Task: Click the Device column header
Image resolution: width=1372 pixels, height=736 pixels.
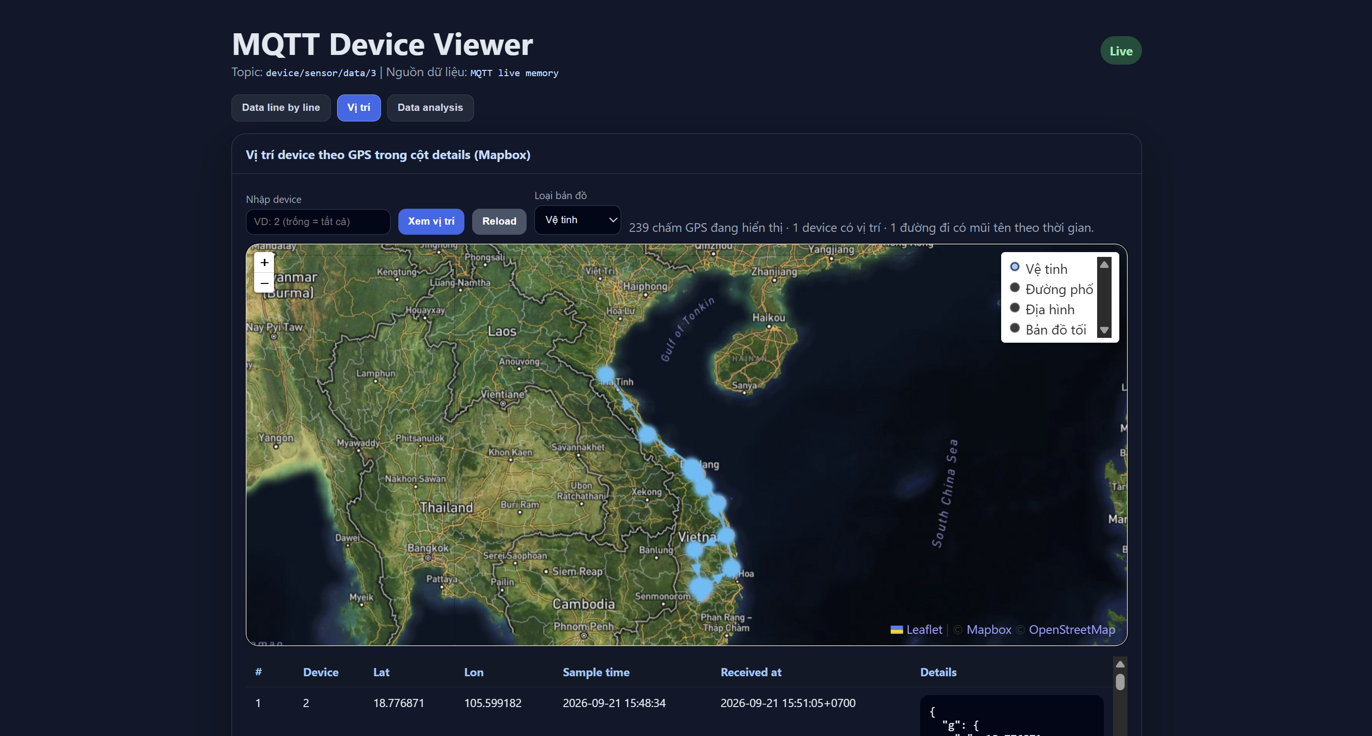Action: [321, 672]
